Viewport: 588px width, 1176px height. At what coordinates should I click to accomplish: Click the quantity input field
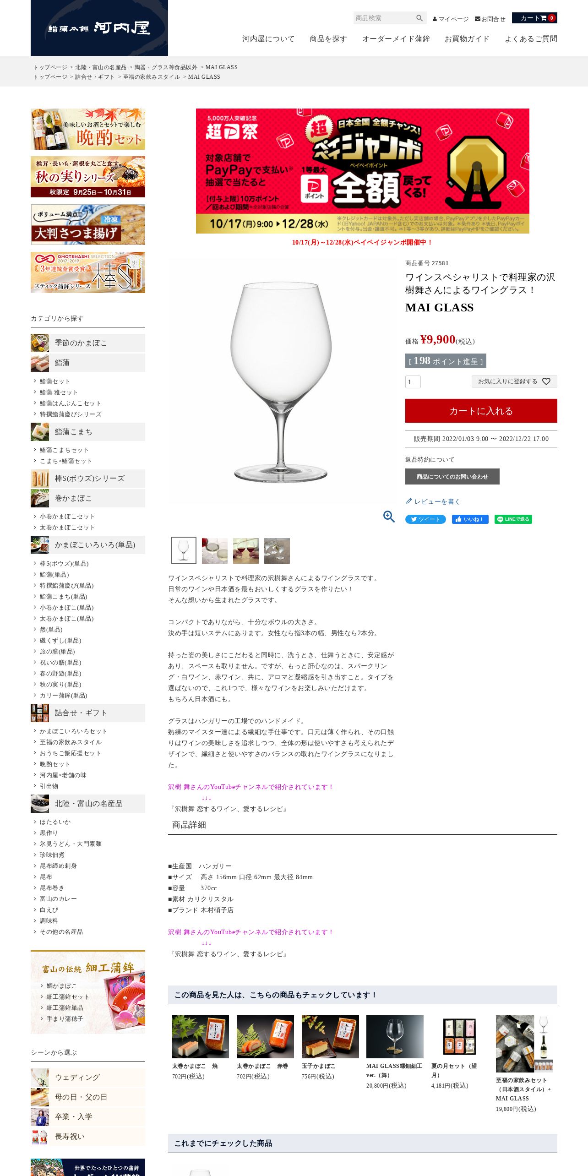coord(413,382)
